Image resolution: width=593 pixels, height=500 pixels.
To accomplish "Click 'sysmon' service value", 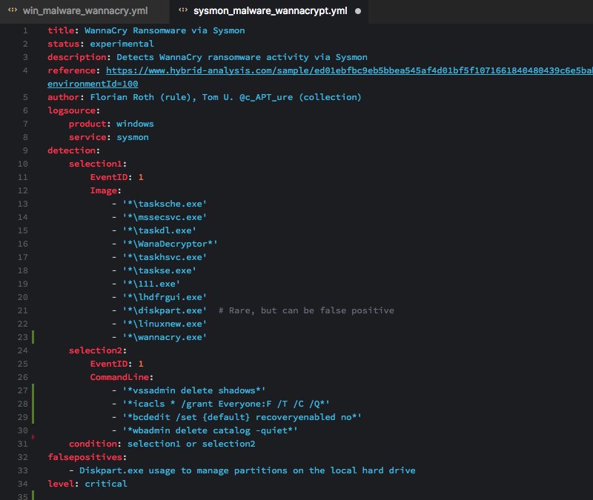I will [133, 137].
